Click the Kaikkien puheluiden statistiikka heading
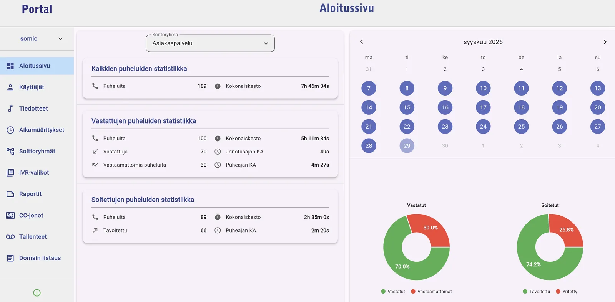 (x=139, y=69)
